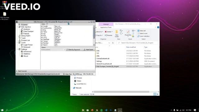This screenshot has width=199, height=112.
Task: Open the address bar history dropdown
Action: (x=109, y=43)
